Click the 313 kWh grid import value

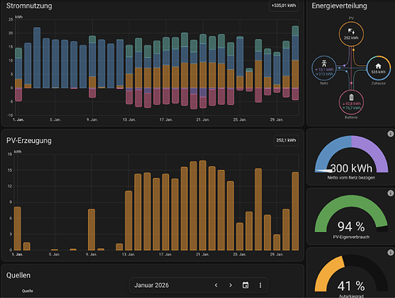(x=324, y=74)
